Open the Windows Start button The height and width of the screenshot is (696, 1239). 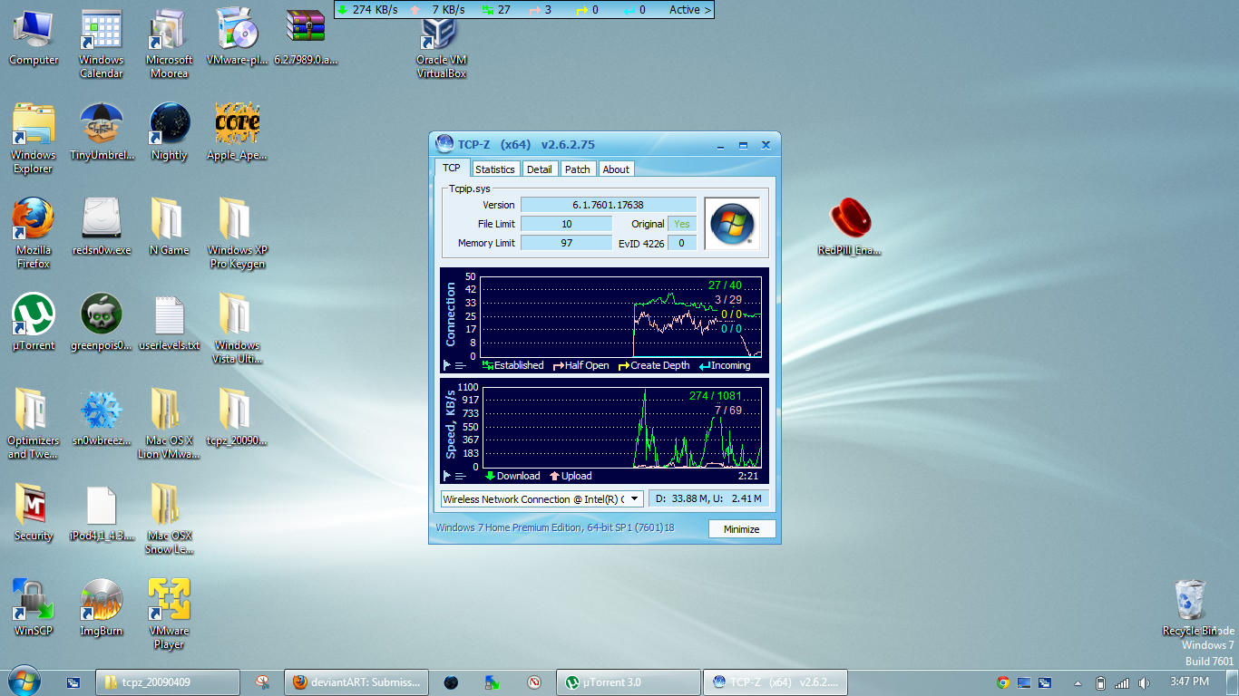(24, 681)
